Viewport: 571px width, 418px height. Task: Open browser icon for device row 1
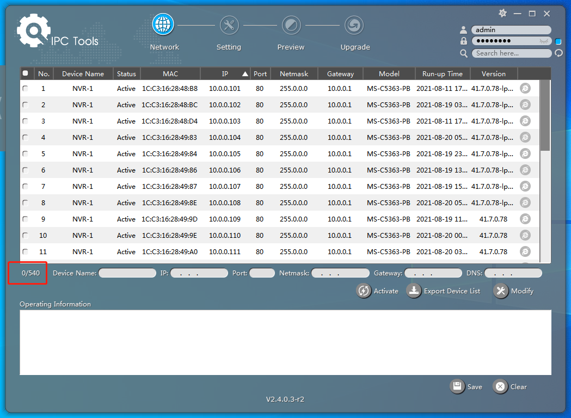(x=525, y=89)
